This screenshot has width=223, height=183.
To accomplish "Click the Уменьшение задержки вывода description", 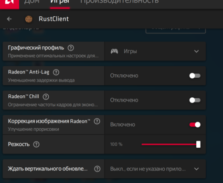I will click(41, 80).
